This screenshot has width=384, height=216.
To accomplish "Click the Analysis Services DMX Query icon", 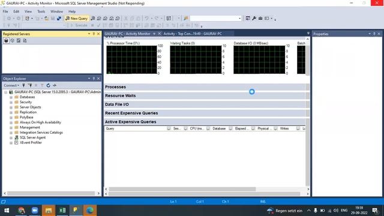I will 105,19.
